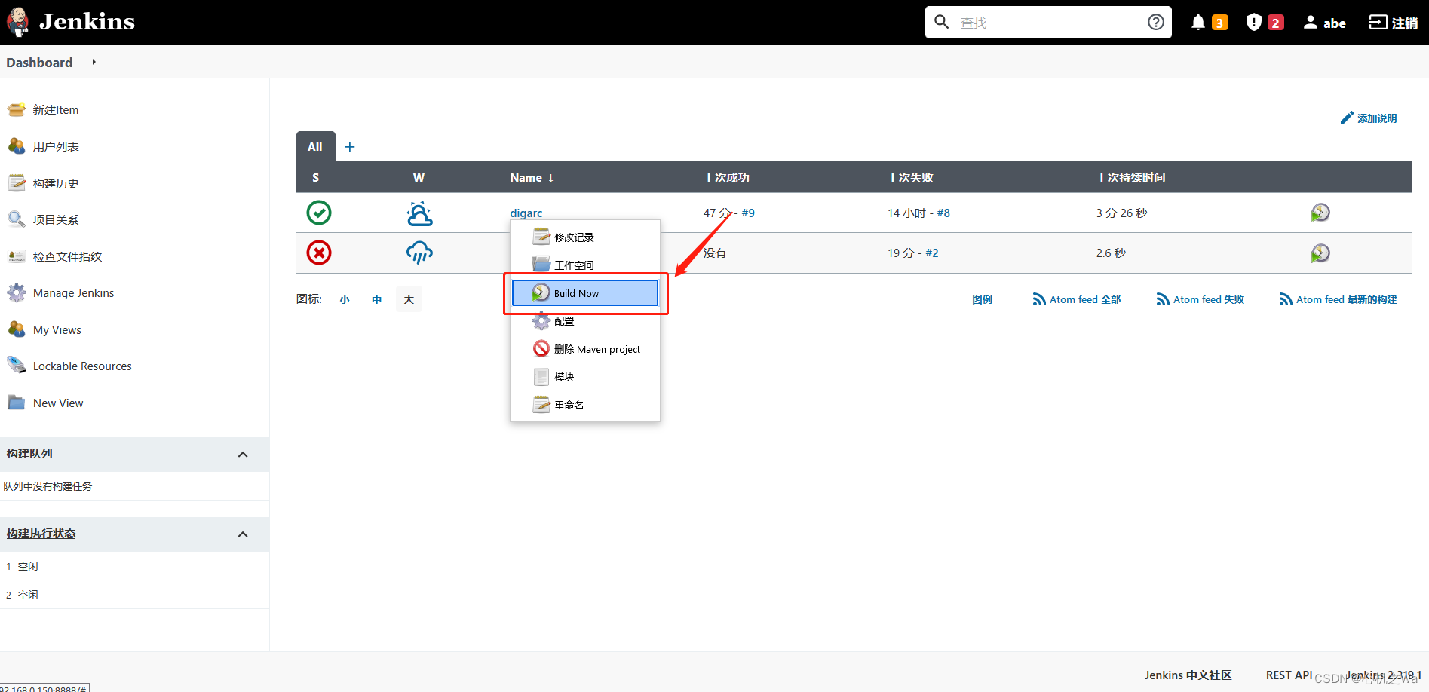
Task: Select Build Now in the context menu
Action: (576, 292)
